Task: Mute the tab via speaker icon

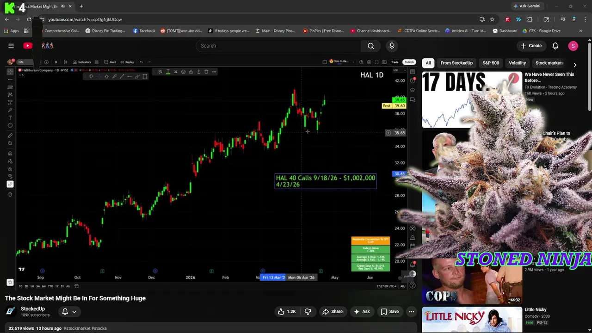Action: click(x=62, y=6)
